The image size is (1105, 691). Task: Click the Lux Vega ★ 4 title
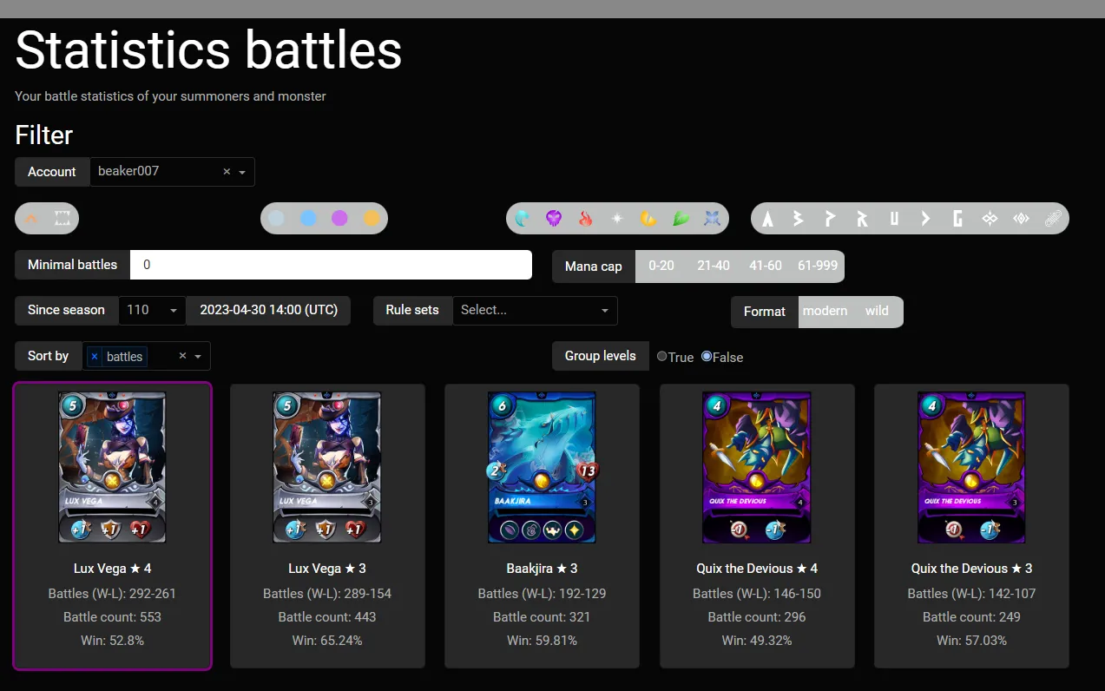[x=112, y=569]
